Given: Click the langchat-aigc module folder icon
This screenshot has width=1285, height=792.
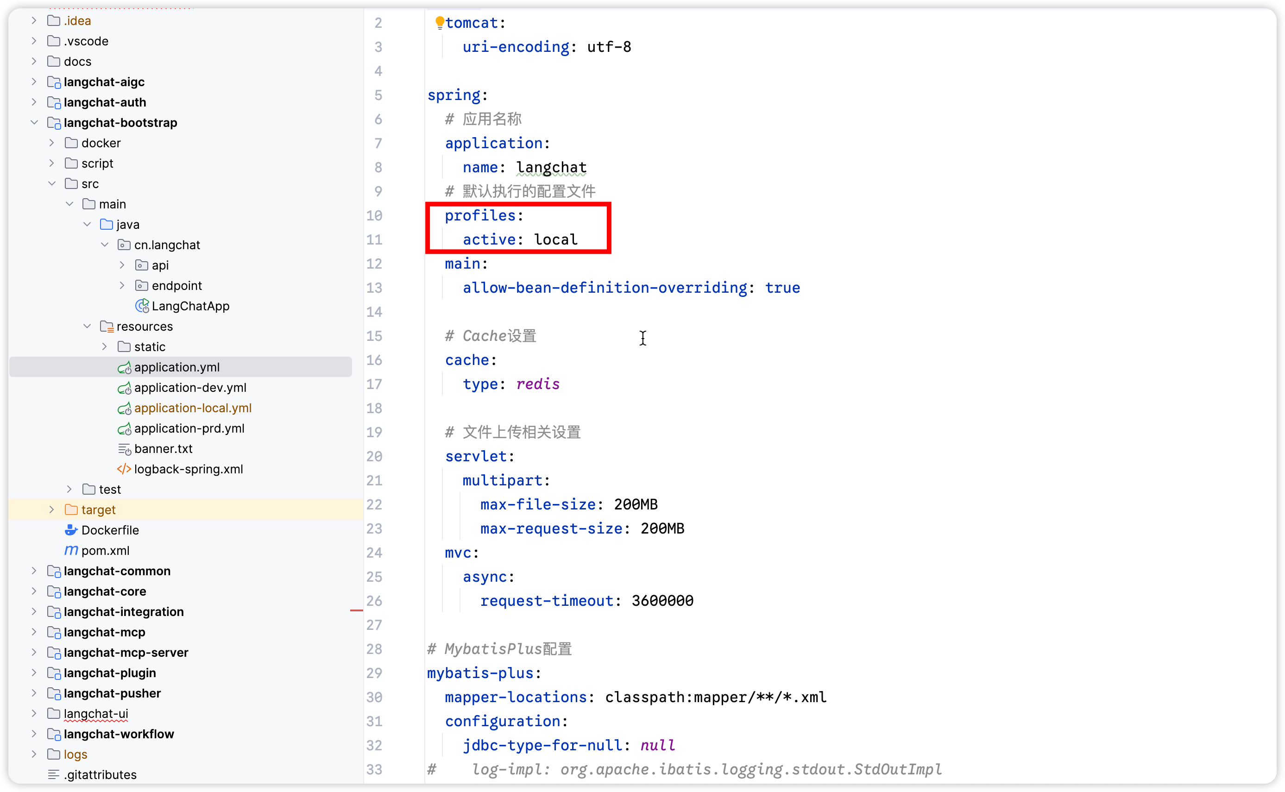Looking at the screenshot, I should pos(54,82).
